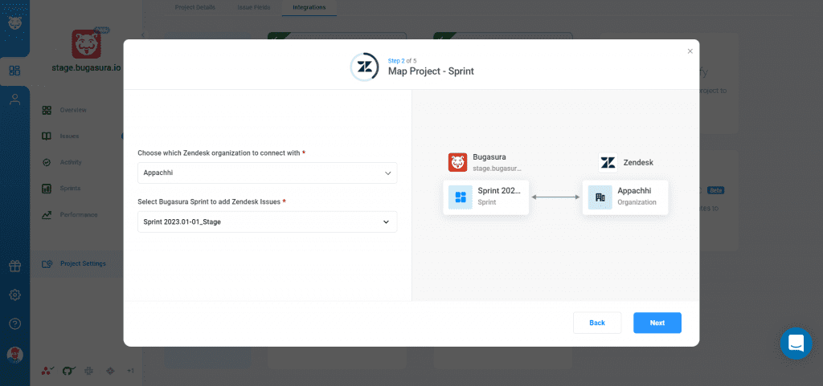This screenshot has width=823, height=386.
Task: Open the Bugasura Sprint dropdown
Action: pyautogui.click(x=267, y=221)
